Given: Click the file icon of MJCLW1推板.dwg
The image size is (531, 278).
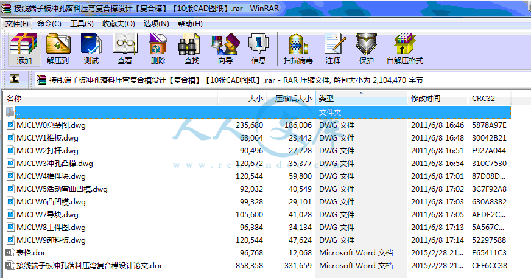Looking at the screenshot, I should pos(10,138).
